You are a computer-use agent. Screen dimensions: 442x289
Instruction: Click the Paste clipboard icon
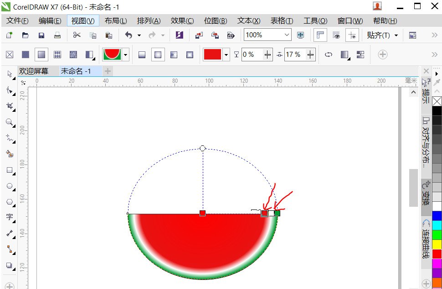(x=108, y=35)
